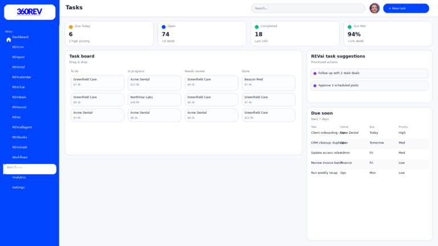Open REVchat in the sidebar
This screenshot has height=246, width=438.
(x=19, y=87)
